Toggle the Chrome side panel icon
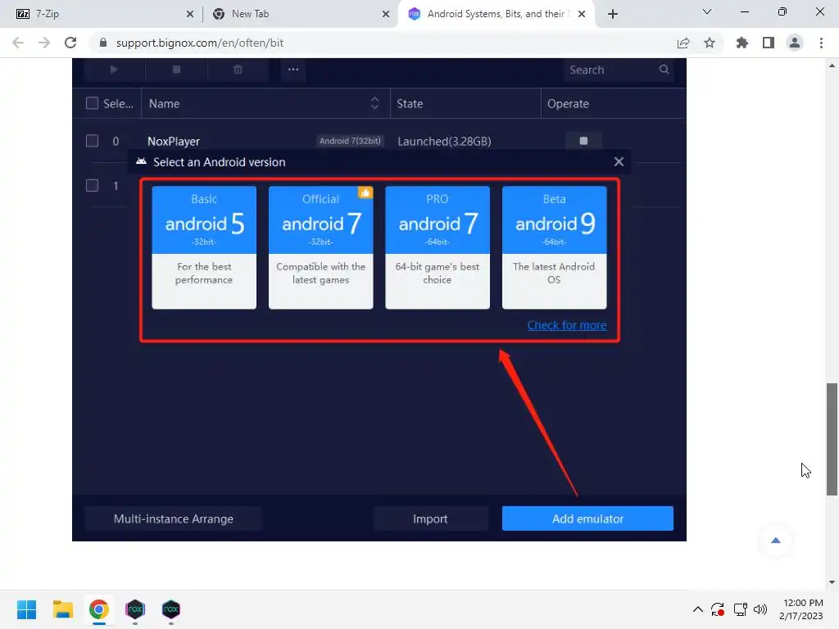 tap(769, 43)
